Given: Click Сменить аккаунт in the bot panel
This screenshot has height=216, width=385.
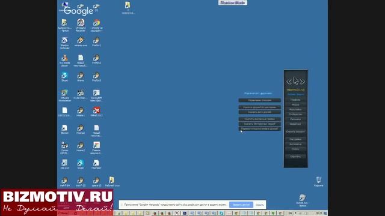Looking at the screenshot, I should pos(295,132).
